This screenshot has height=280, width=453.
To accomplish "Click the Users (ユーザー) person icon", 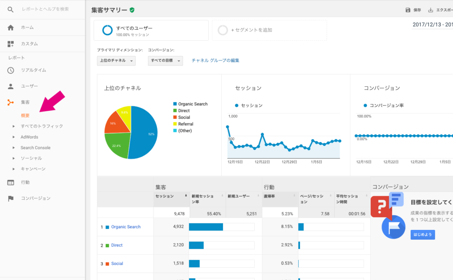I will [11, 86].
